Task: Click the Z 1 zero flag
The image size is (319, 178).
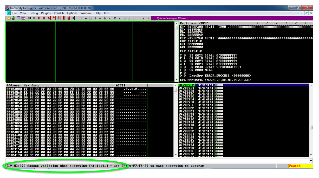Action: (x=183, y=64)
